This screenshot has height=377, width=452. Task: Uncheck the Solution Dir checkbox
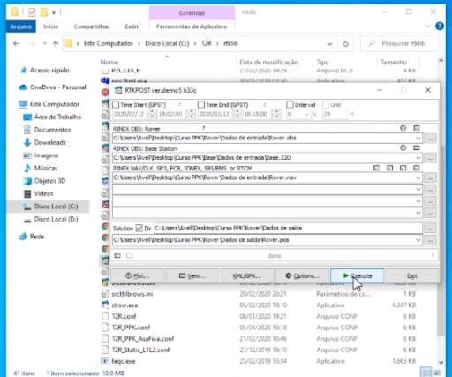pos(139,228)
